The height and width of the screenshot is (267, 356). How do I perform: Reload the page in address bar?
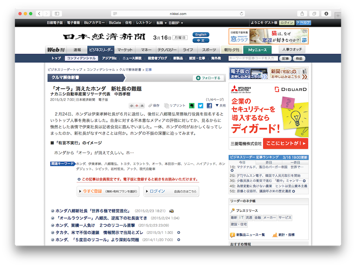click(x=242, y=14)
